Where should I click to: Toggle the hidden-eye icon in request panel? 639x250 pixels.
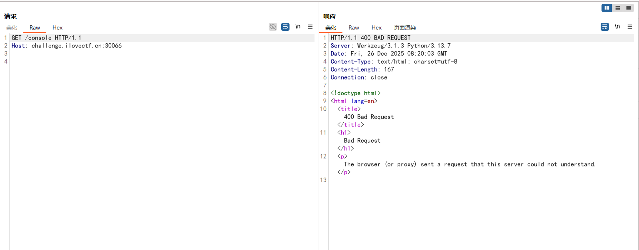(x=273, y=27)
